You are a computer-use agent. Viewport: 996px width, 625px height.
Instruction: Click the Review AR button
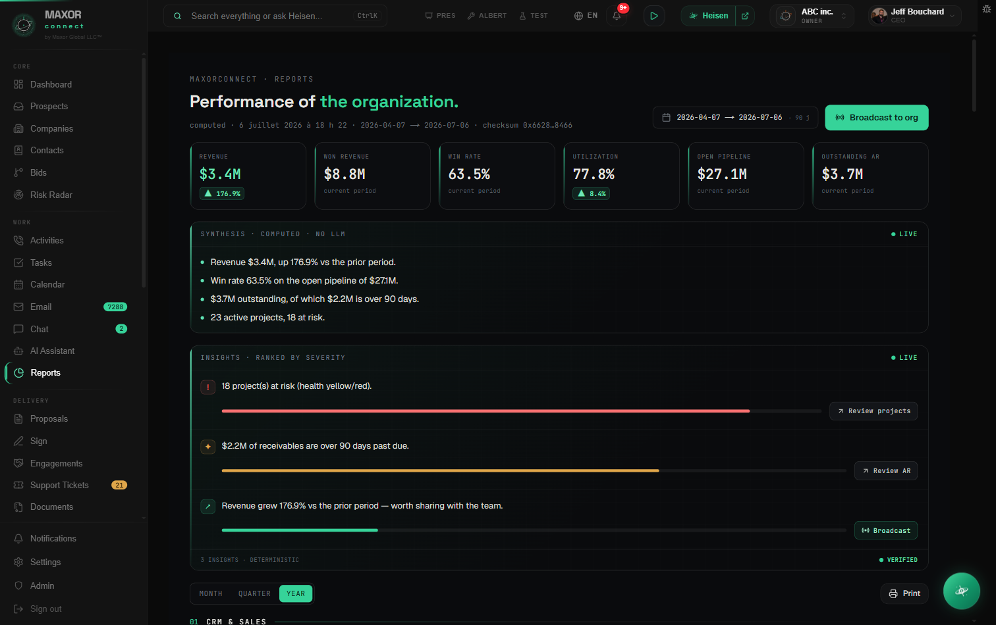tap(886, 471)
